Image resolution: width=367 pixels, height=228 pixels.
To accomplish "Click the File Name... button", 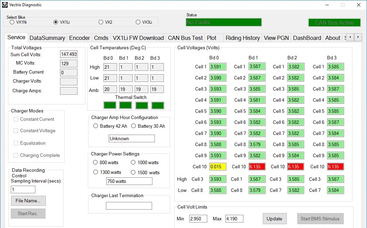I will click(28, 201).
